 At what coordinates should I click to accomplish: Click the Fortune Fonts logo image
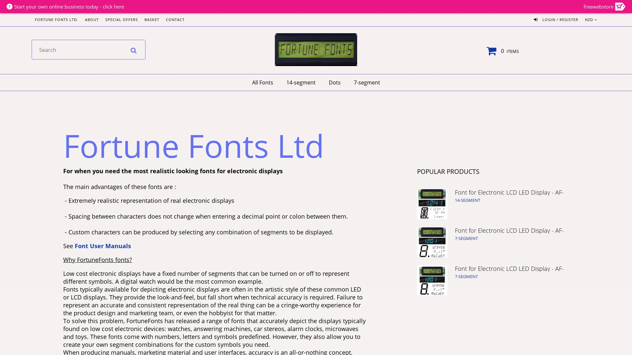click(x=316, y=49)
